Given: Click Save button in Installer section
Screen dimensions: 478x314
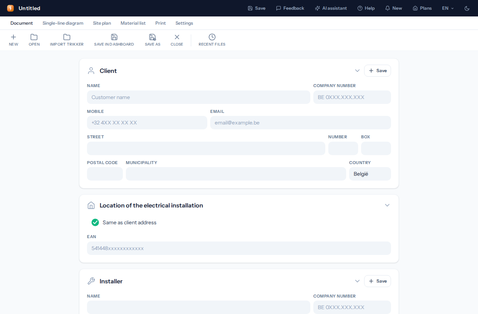Looking at the screenshot, I should pos(378,281).
